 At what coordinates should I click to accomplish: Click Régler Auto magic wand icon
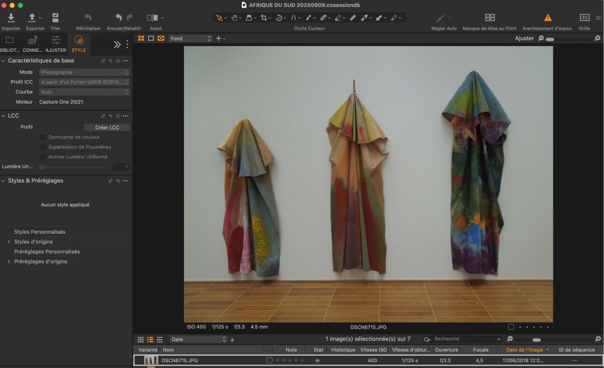(x=441, y=18)
